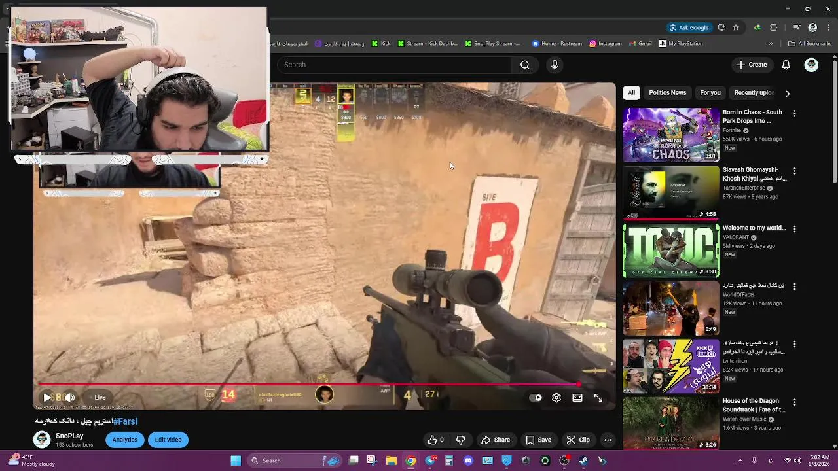Open the Gmail bookmark
This screenshot has width=838, height=471.
click(640, 44)
